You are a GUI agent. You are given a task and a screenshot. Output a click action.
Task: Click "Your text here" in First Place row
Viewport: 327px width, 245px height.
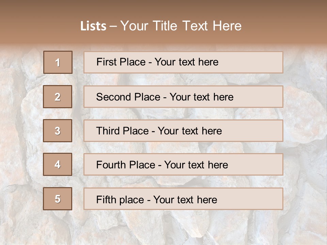tap(186, 62)
